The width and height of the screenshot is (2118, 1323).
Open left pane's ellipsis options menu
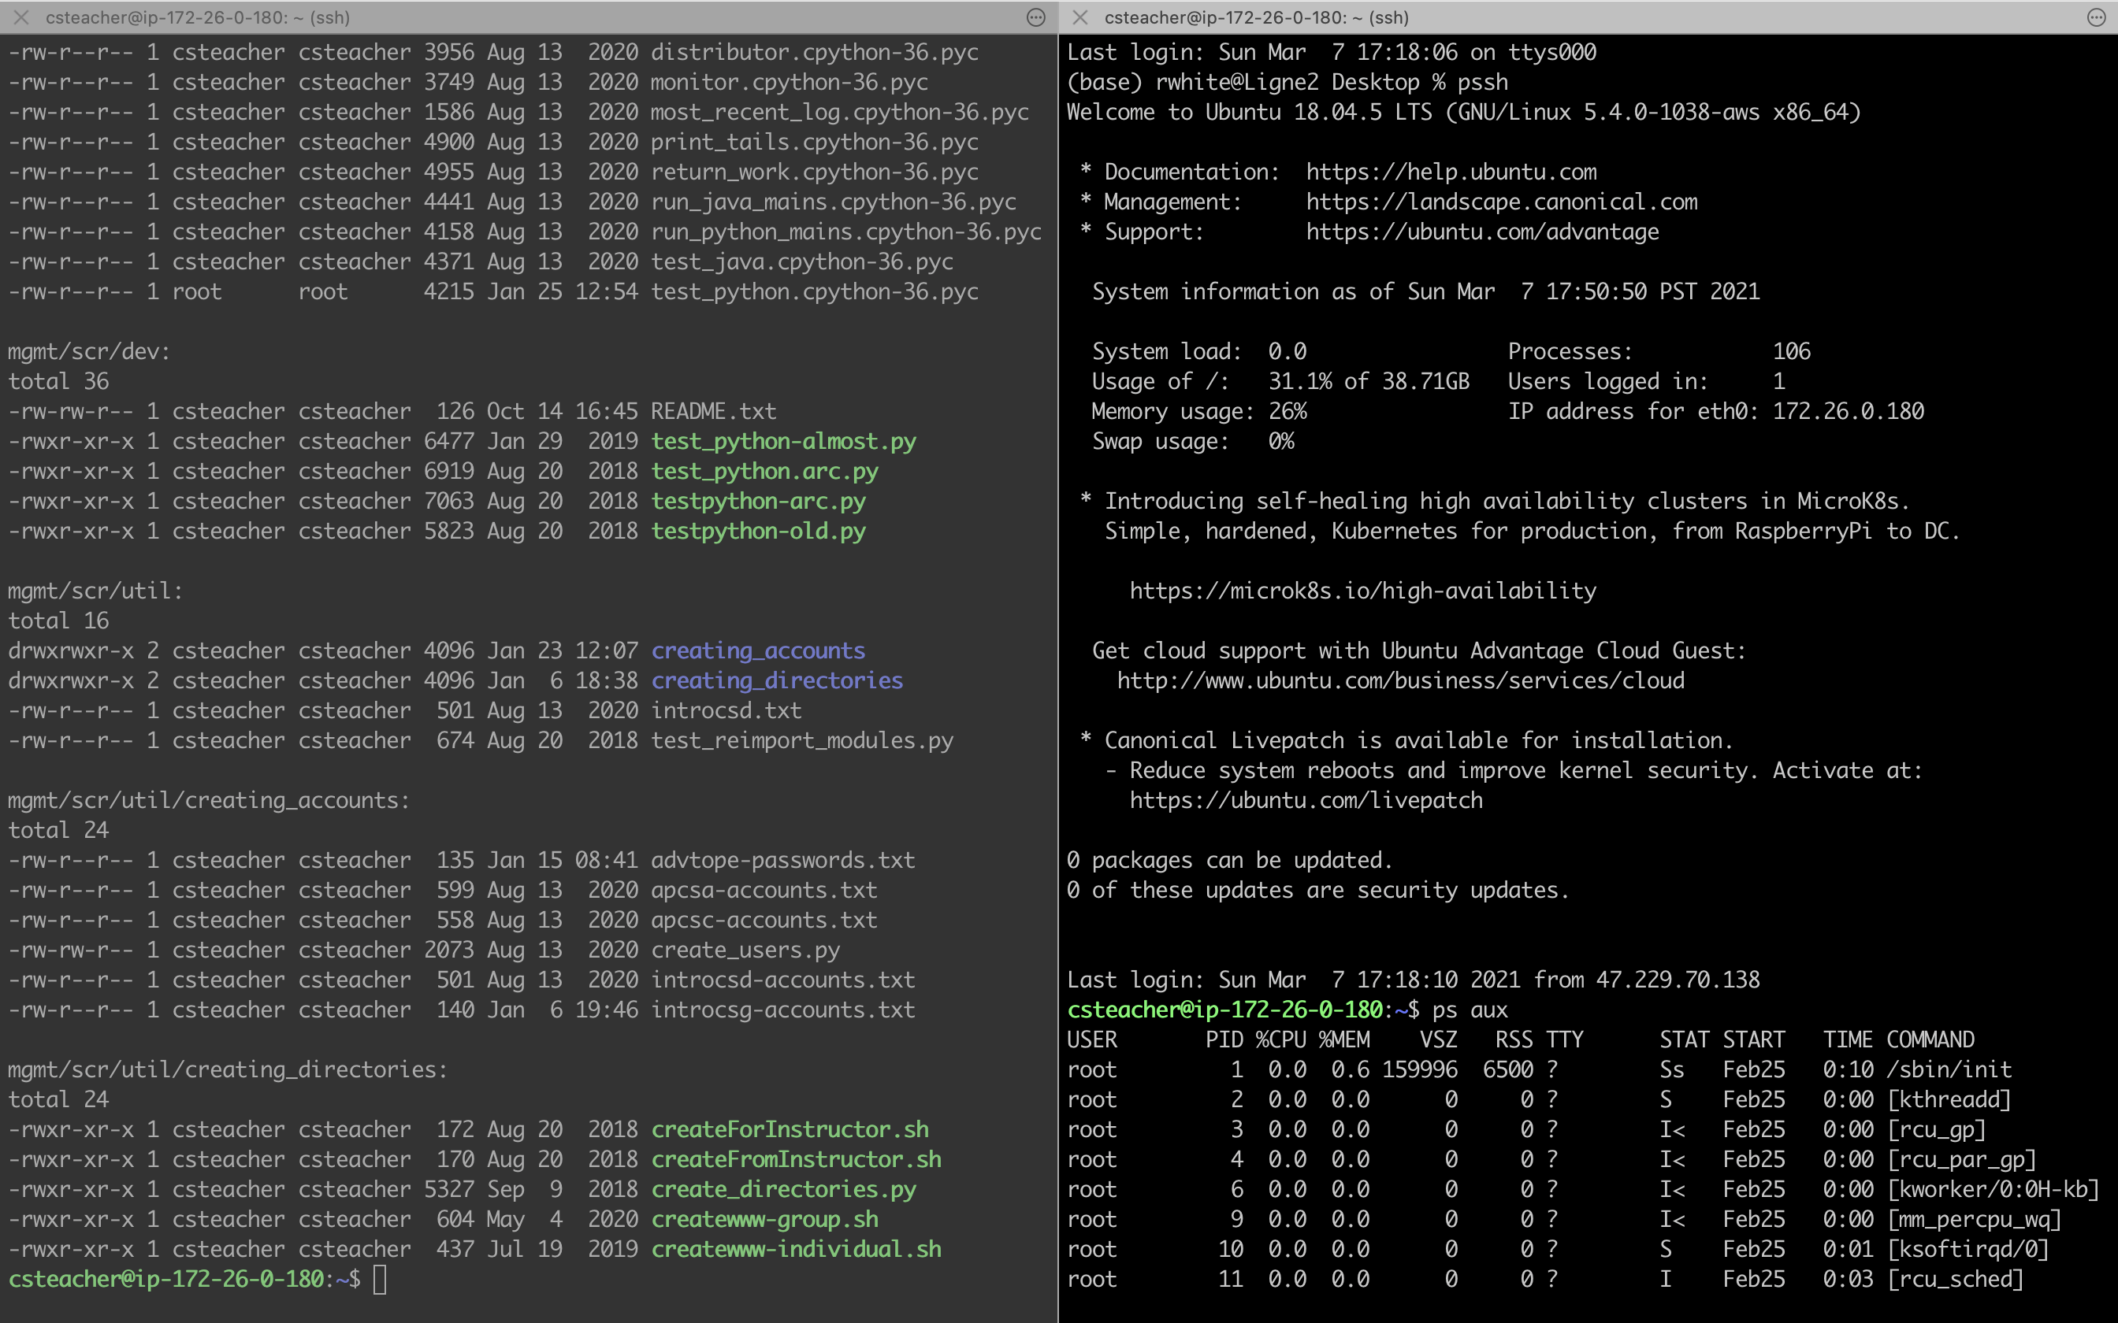pos(1035,17)
